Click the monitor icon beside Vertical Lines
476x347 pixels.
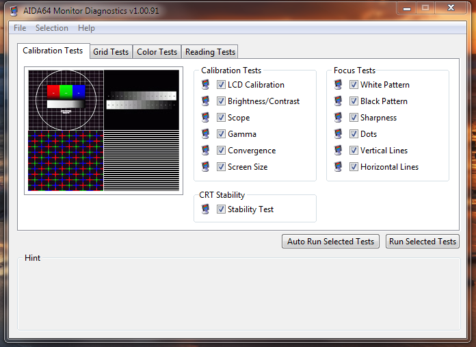tap(338, 150)
